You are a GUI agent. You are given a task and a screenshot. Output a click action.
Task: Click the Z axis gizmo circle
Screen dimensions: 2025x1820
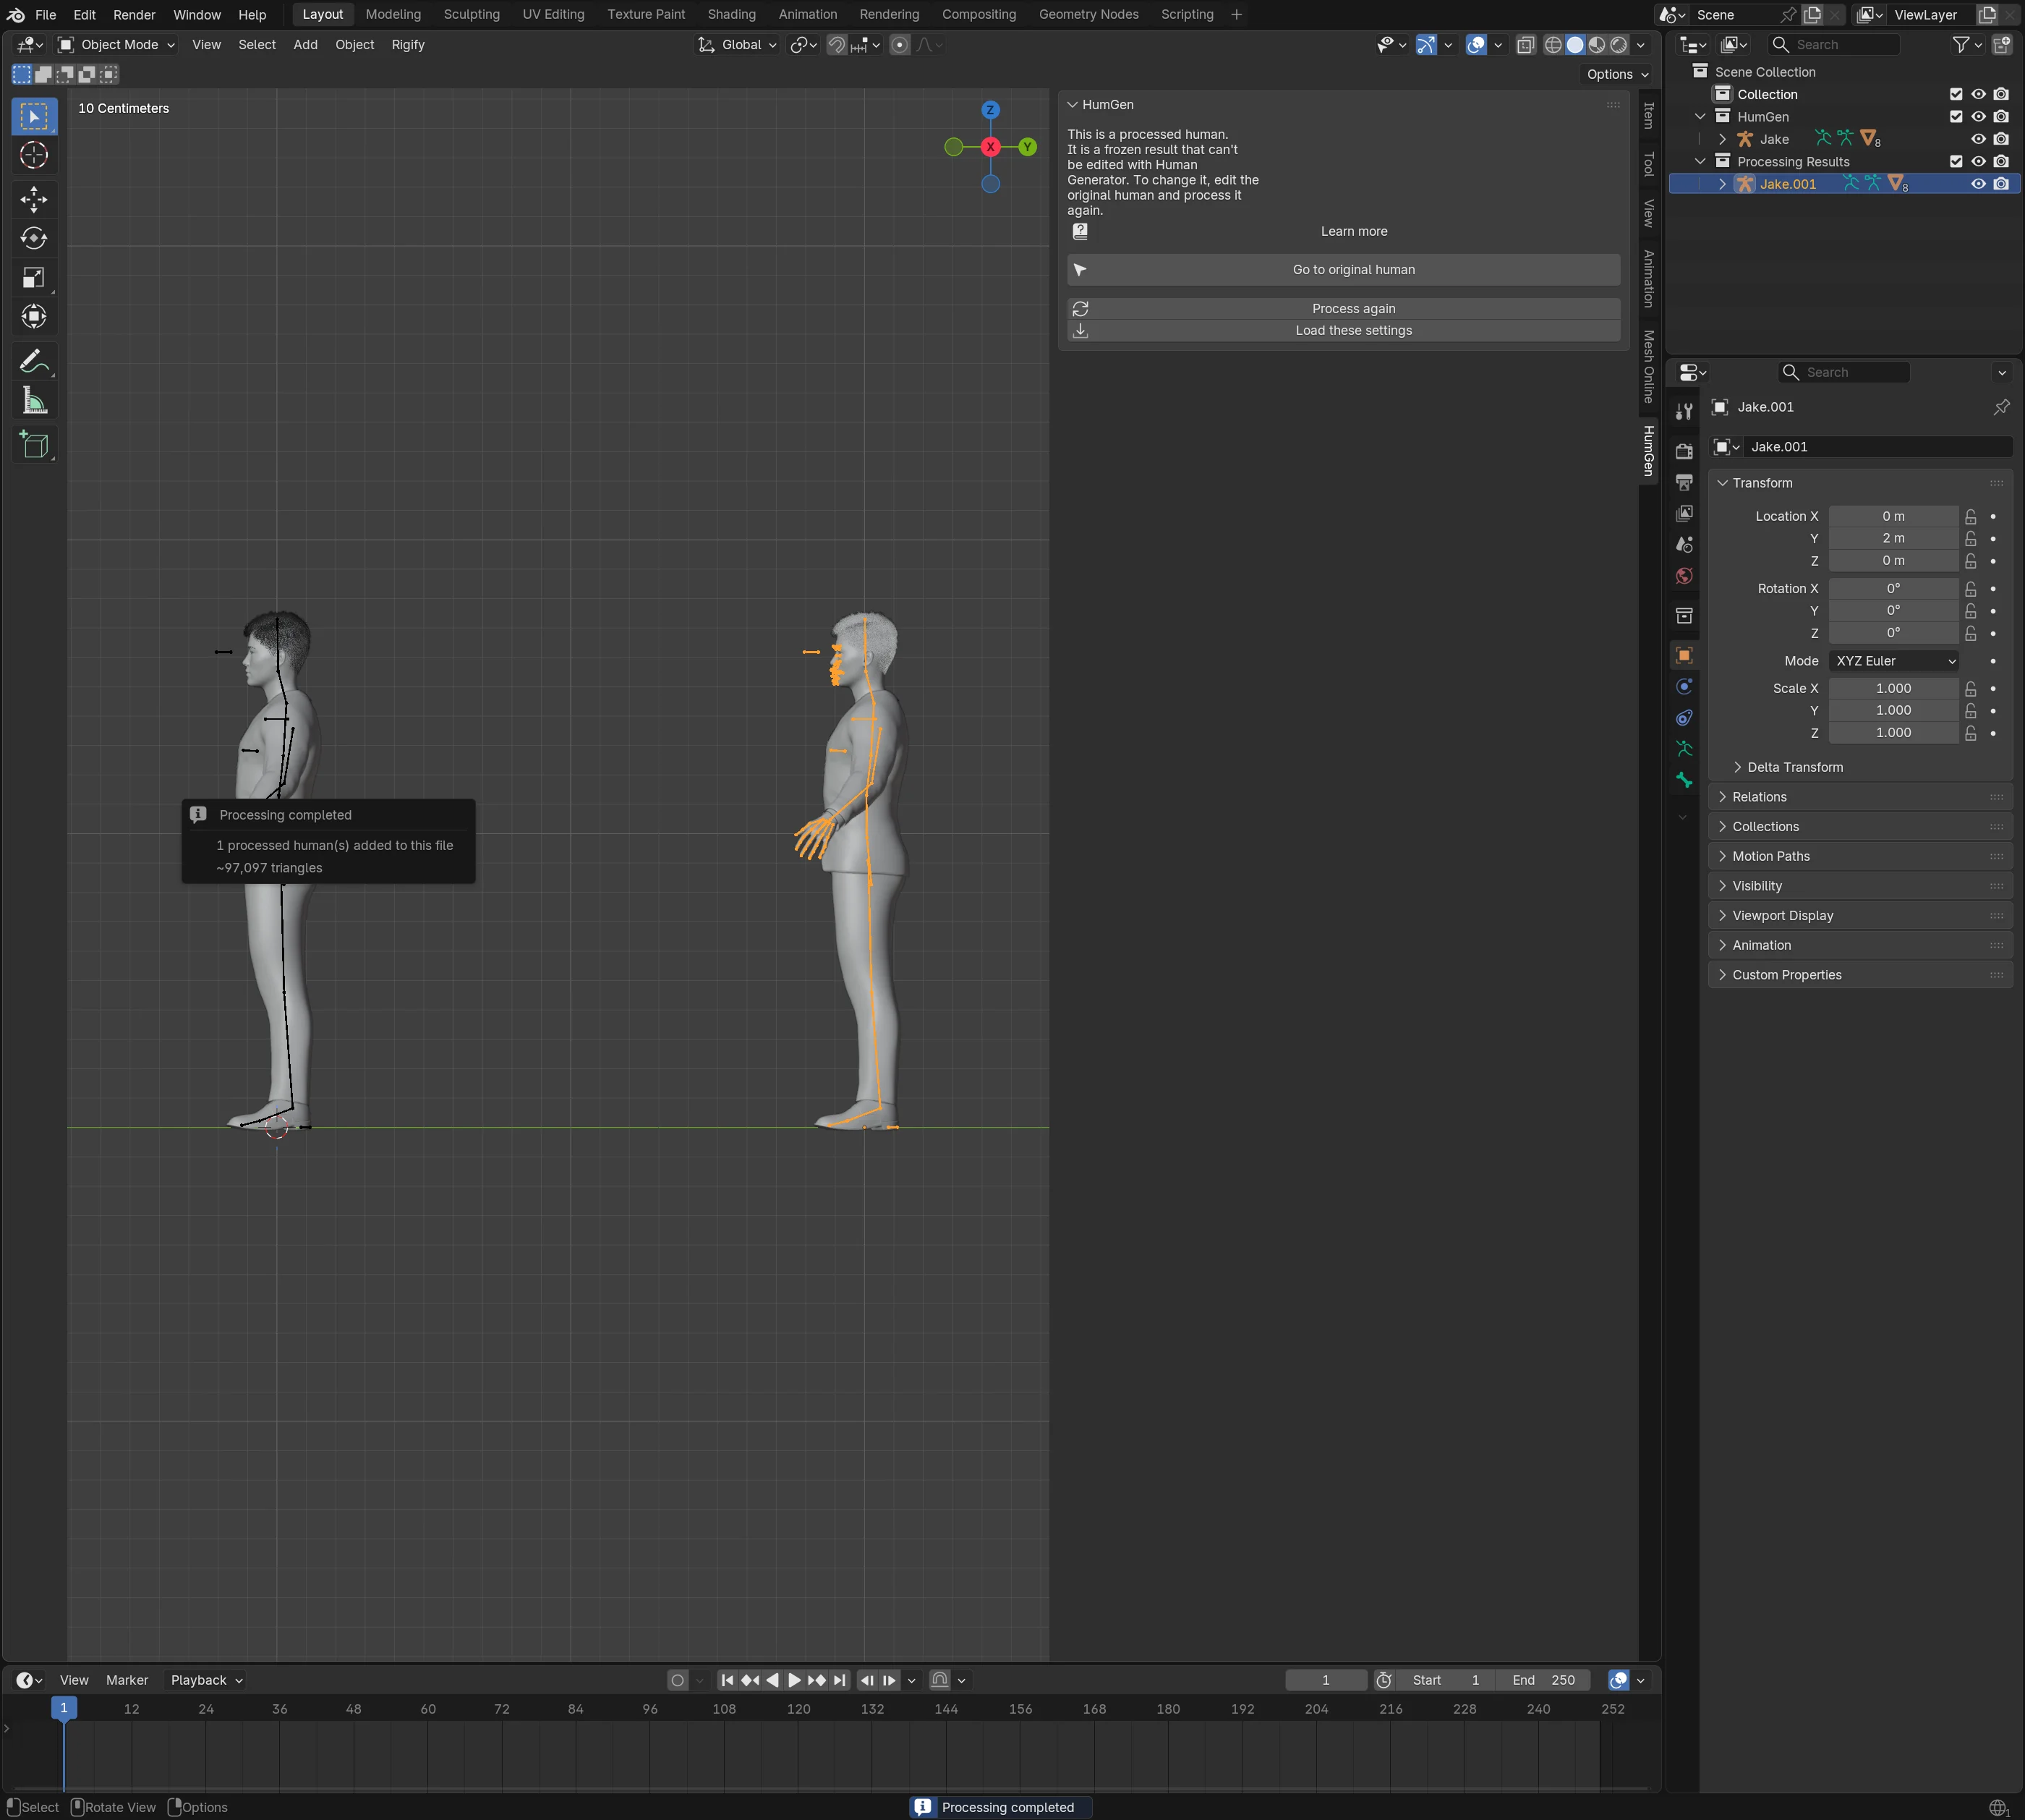(x=990, y=110)
